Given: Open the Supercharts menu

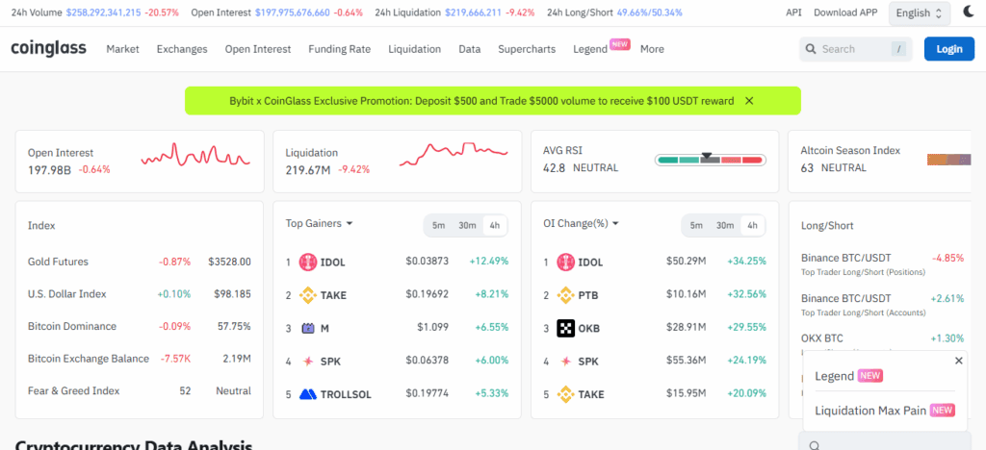Looking at the screenshot, I should [x=527, y=49].
